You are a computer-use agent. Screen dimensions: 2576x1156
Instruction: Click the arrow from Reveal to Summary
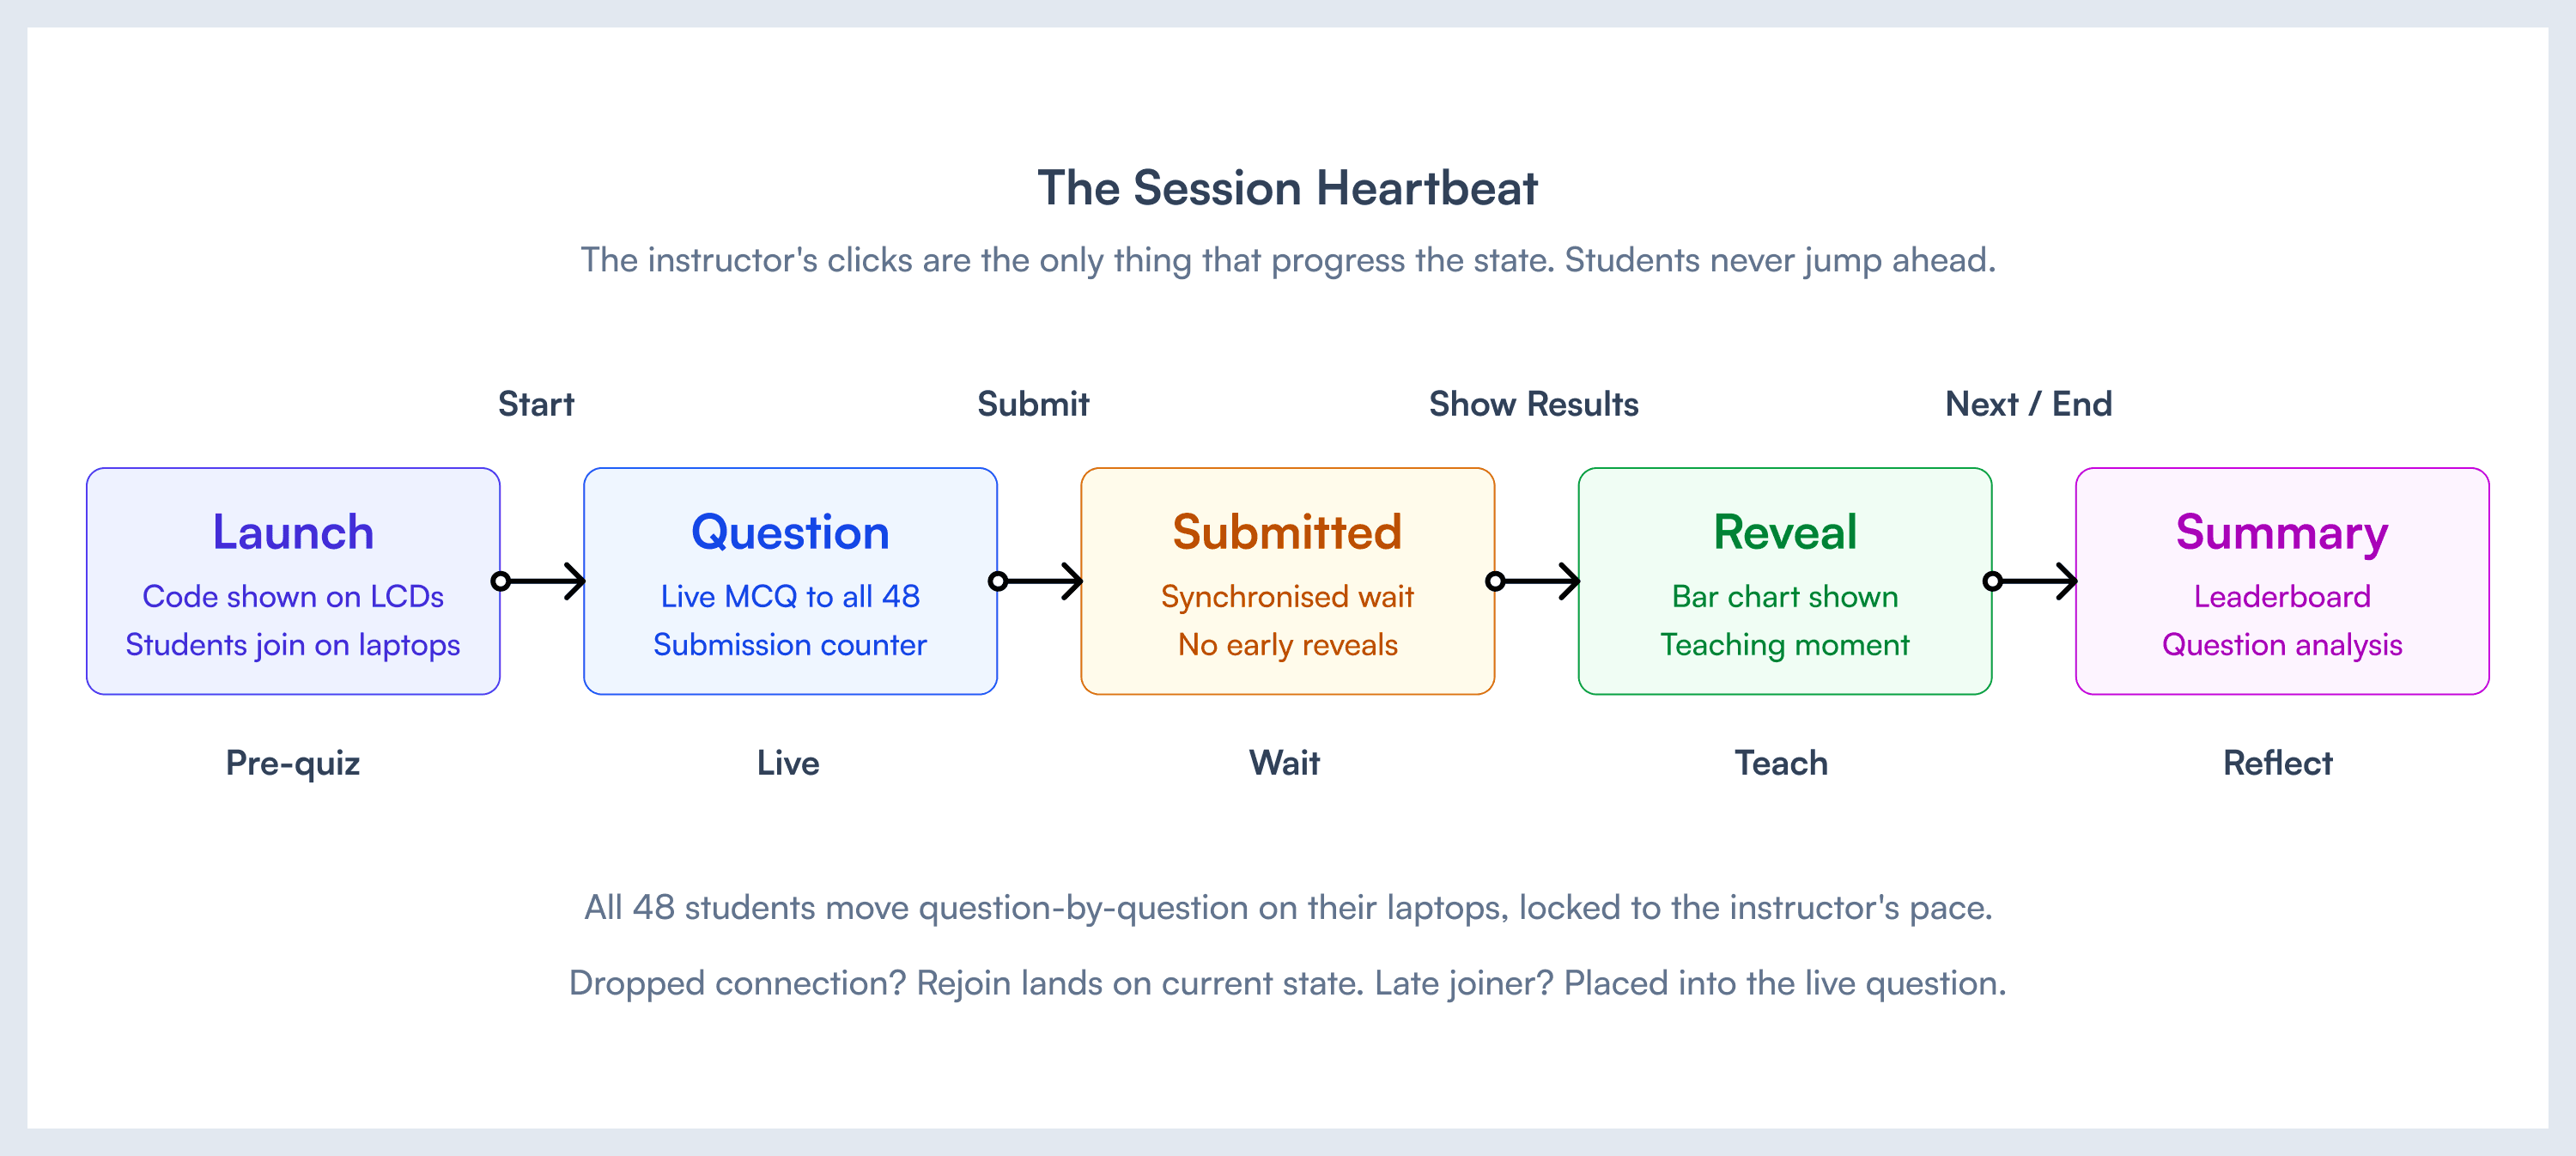pos(2032,581)
